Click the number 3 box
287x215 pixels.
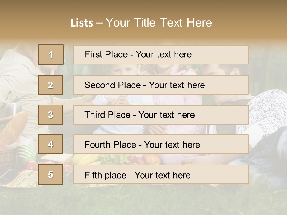pos(51,115)
